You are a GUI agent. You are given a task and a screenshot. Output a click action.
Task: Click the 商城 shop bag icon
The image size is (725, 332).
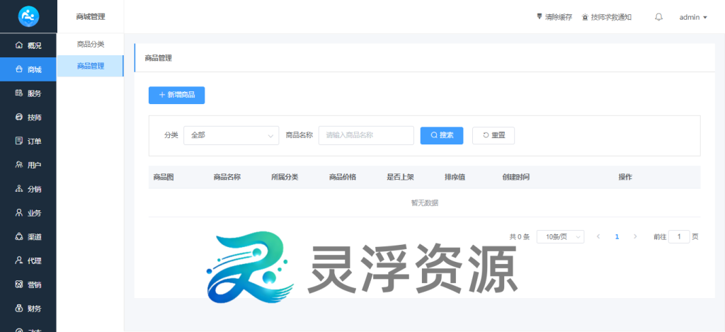(19, 69)
